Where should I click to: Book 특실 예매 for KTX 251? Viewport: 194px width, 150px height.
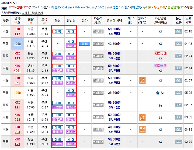(58, 78)
